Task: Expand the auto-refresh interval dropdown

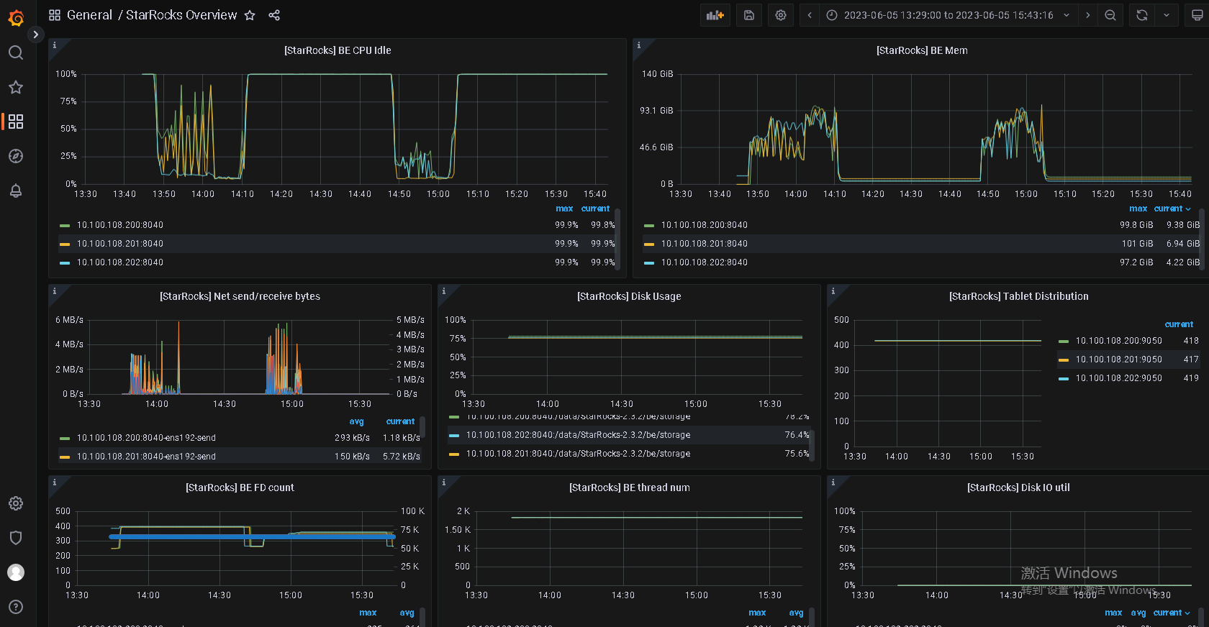Action: 1167,15
